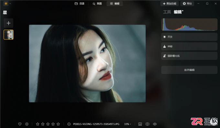Switch to the 编辑 tab in top bar
The width and height of the screenshot is (220, 128).
(115, 4)
